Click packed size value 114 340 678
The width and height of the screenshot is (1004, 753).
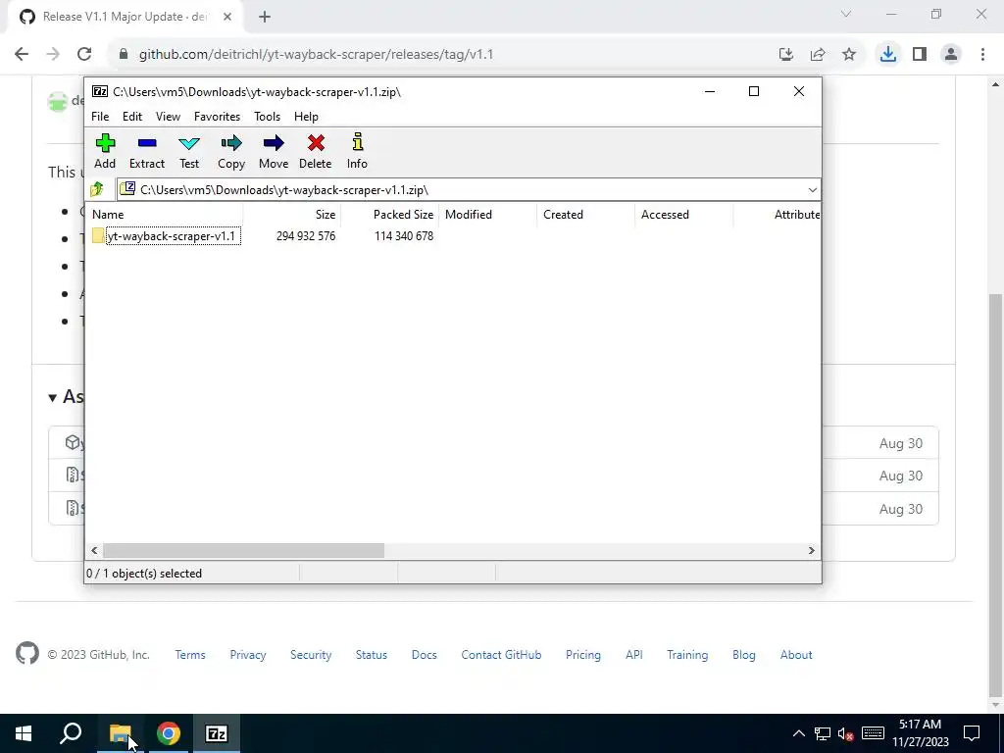click(404, 235)
